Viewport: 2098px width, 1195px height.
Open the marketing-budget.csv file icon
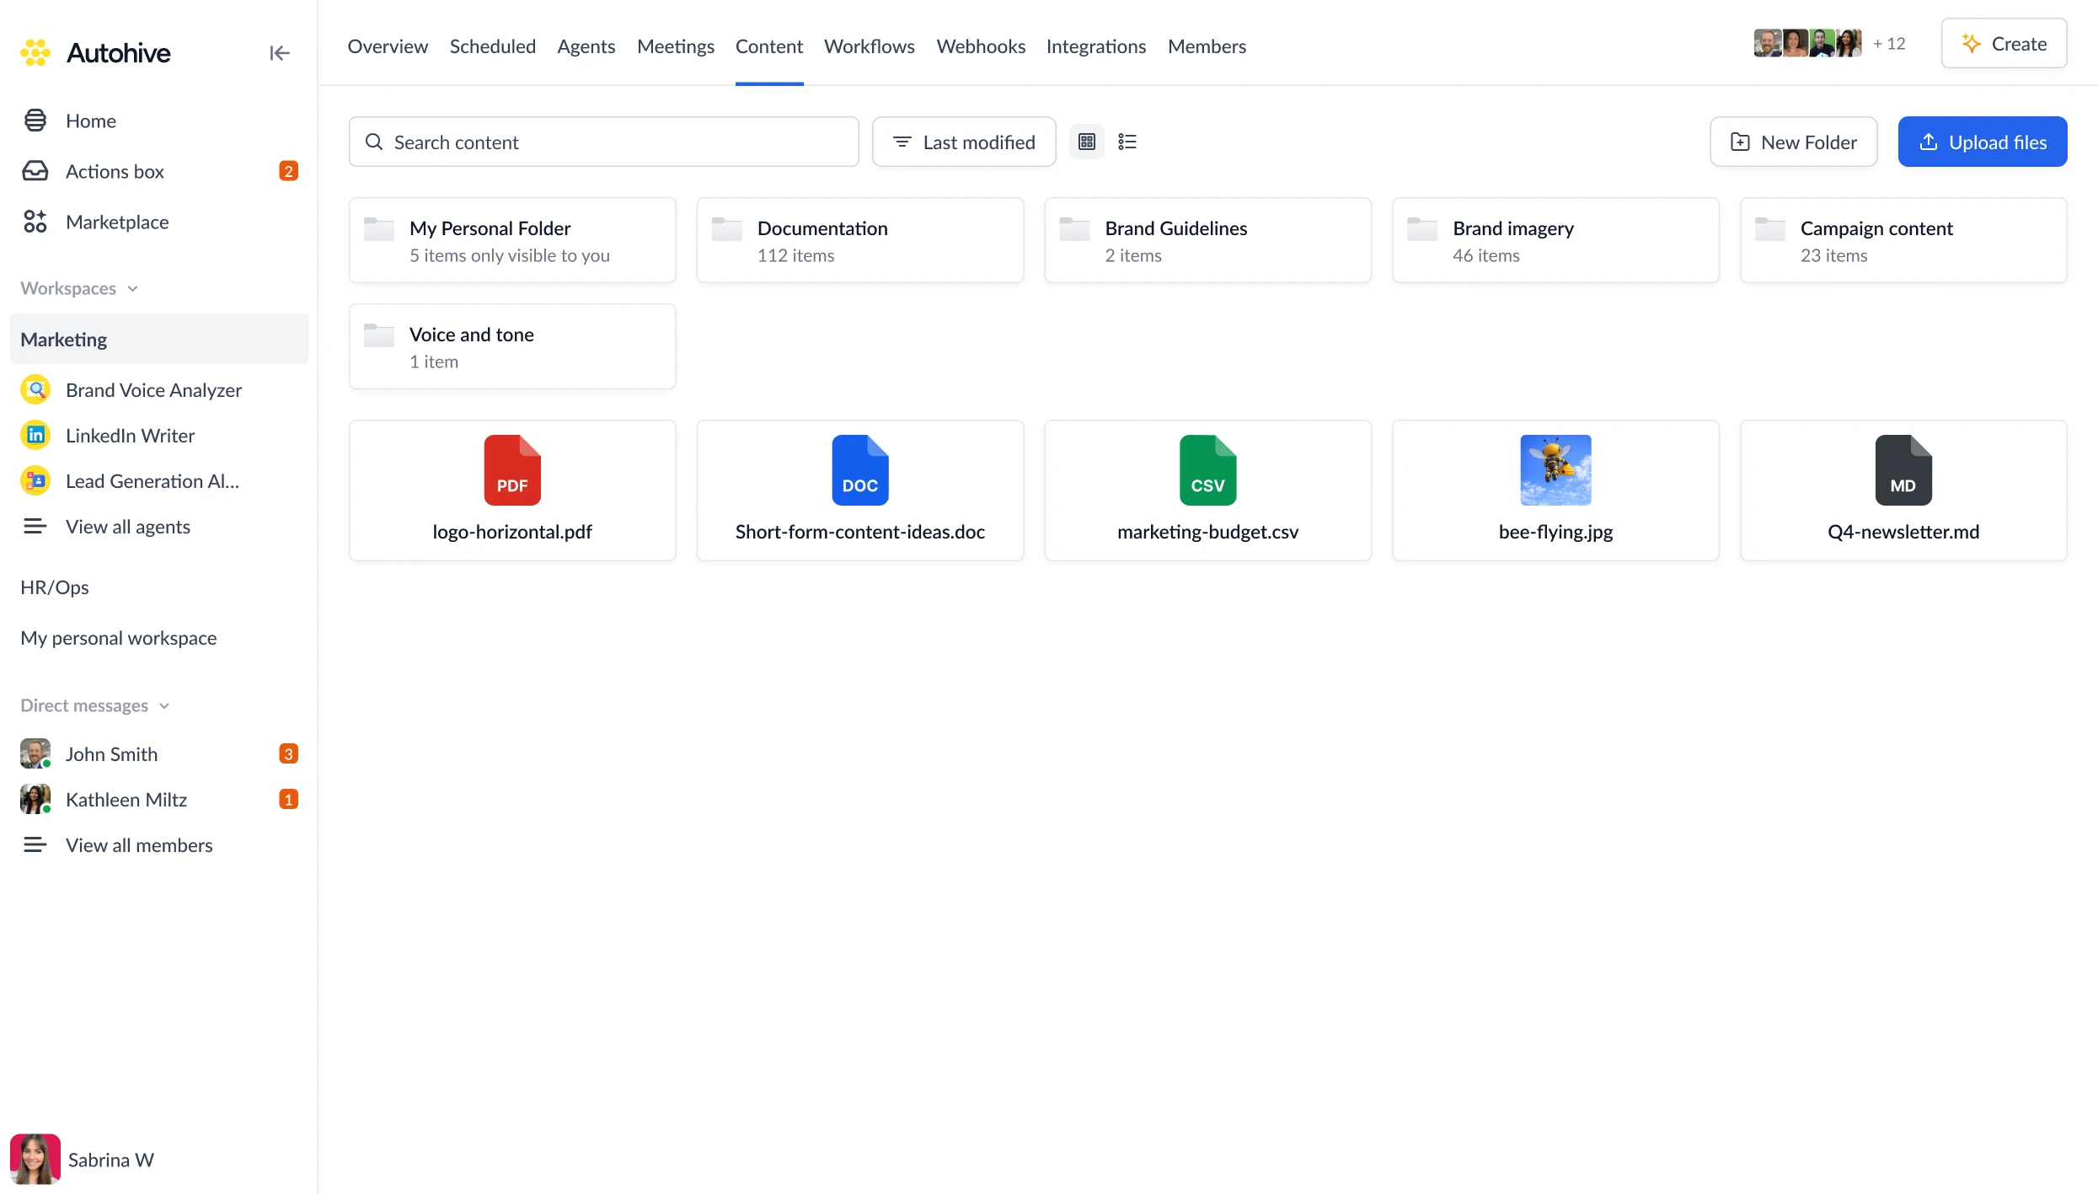(x=1207, y=470)
